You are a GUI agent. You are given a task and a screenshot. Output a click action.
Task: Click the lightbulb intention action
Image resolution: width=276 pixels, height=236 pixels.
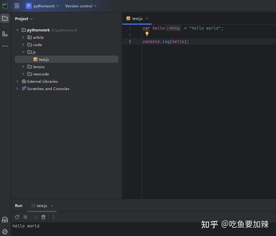[147, 34]
